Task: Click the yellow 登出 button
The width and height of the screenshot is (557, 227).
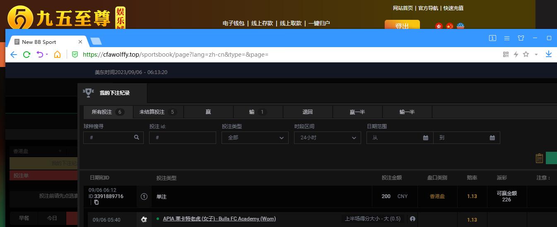Action: 402,25
